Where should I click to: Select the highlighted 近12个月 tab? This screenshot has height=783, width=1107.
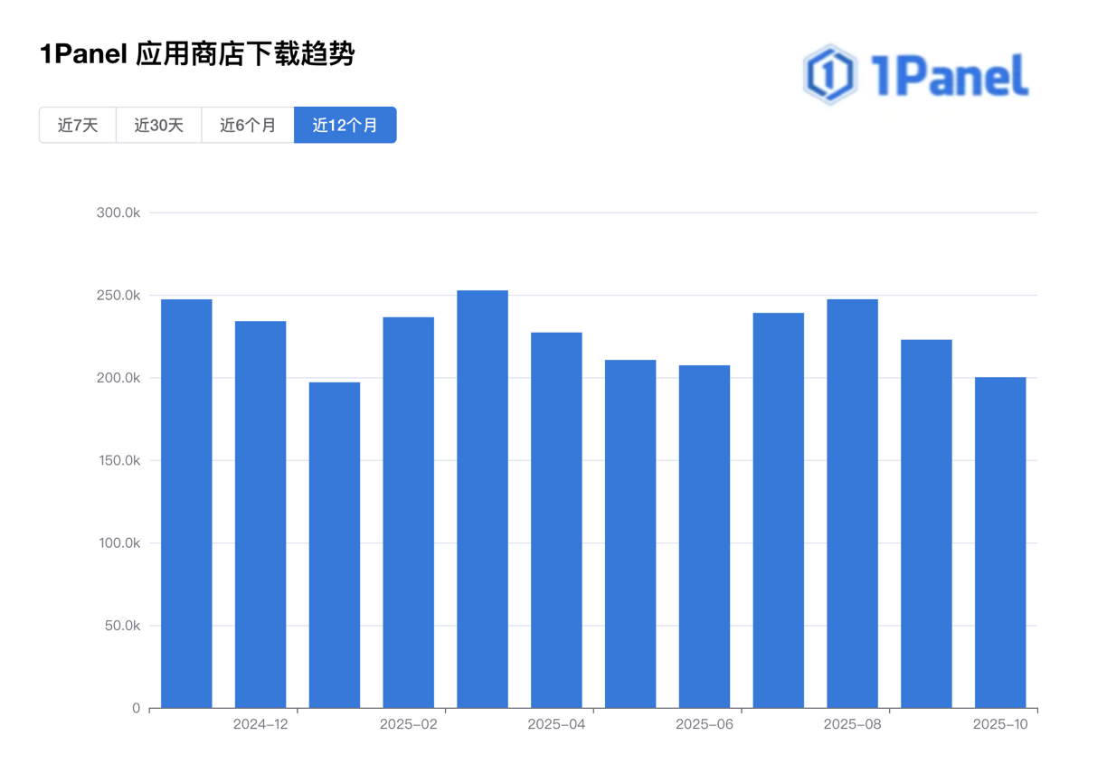click(x=345, y=125)
